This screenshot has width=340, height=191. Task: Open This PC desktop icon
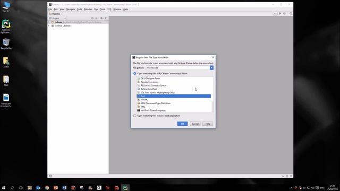(x=6, y=7)
